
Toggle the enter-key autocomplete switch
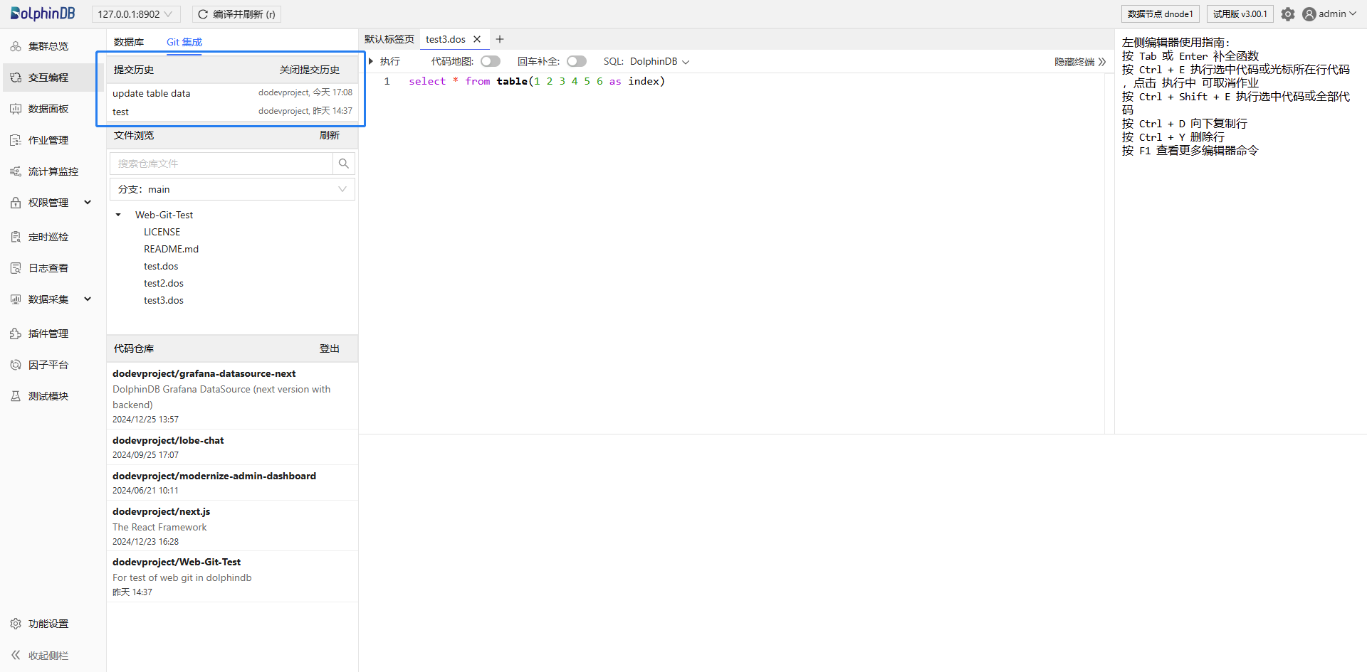pyautogui.click(x=576, y=61)
